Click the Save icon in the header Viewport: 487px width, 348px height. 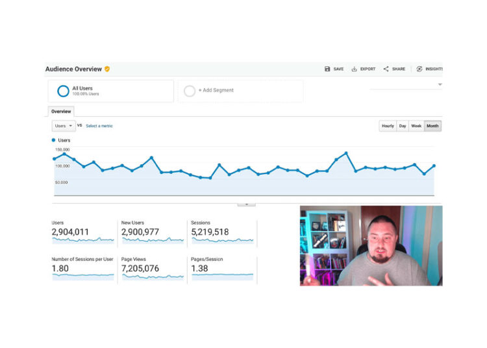tap(328, 69)
